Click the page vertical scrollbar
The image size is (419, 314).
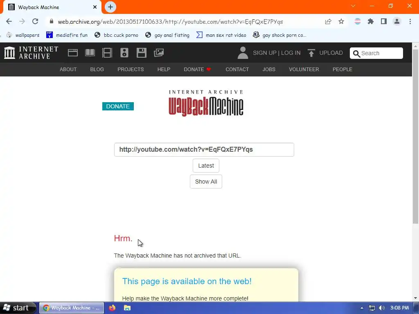(x=416, y=136)
